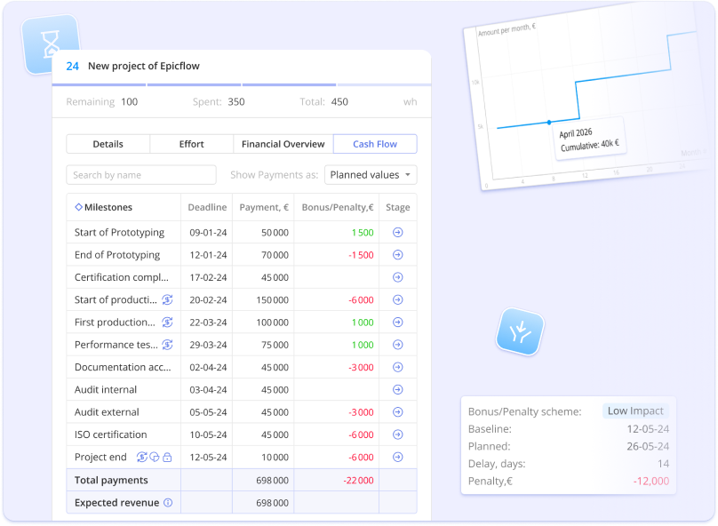Screen dimensions: 718x526
Task: Open stage arrow for Audit external row
Action: (x=397, y=412)
